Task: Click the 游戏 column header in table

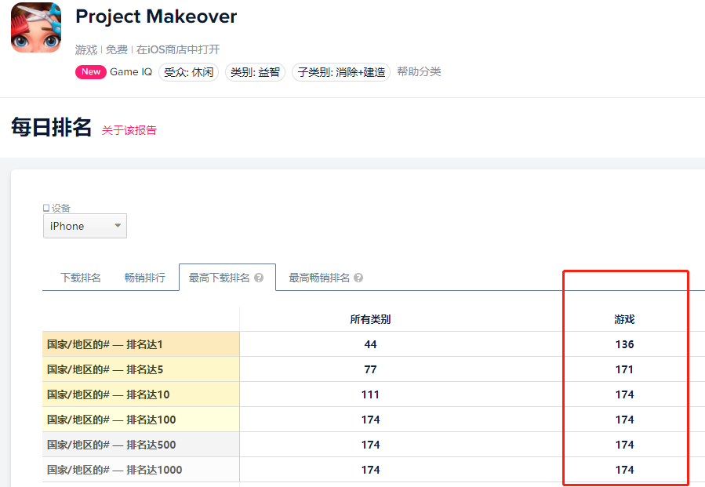Action: tap(624, 319)
